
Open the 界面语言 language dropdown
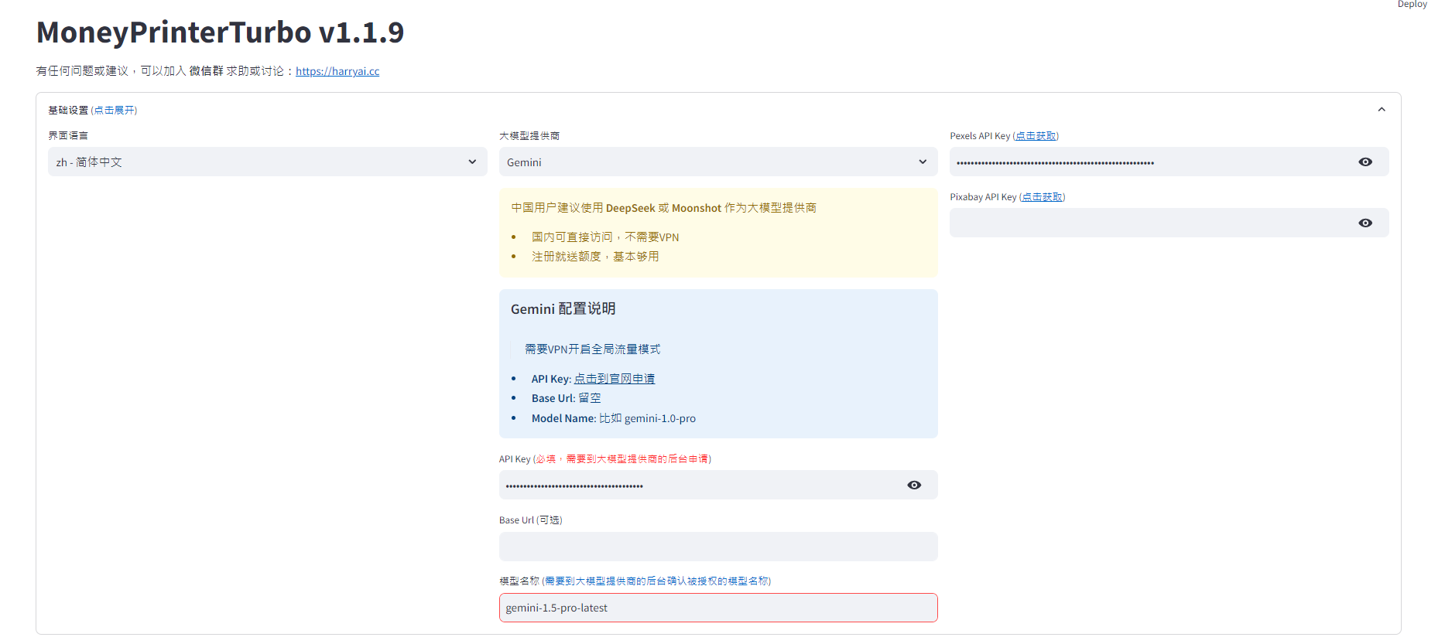(x=268, y=162)
